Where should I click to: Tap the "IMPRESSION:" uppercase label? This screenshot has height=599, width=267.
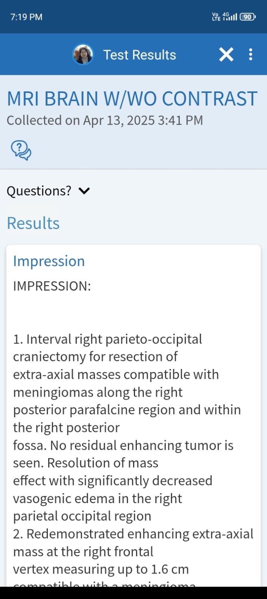[52, 286]
